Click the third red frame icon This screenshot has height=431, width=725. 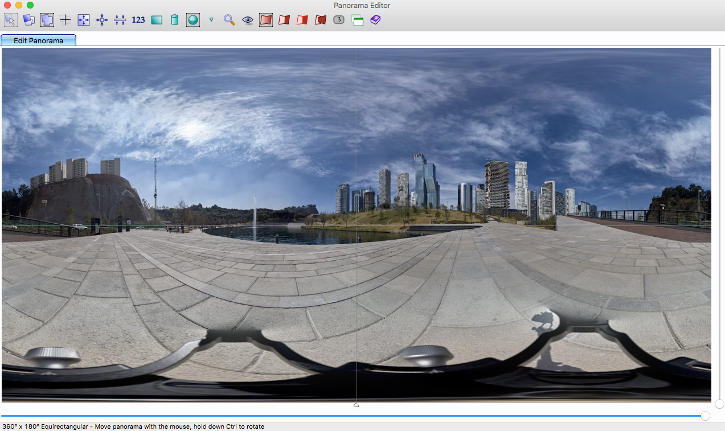pos(302,20)
